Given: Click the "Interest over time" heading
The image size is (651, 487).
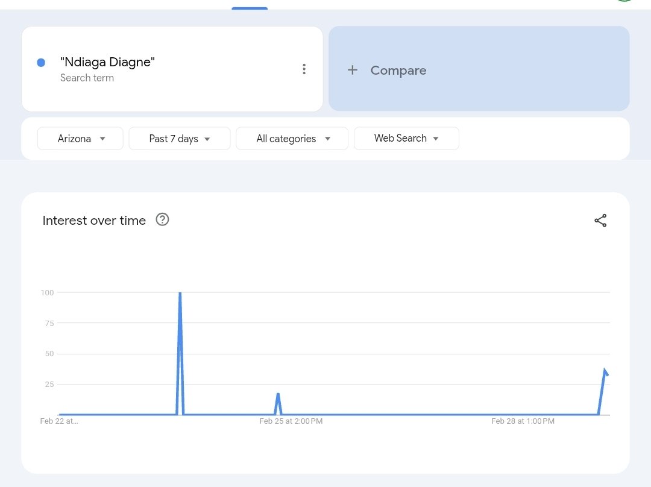Looking at the screenshot, I should [x=94, y=221].
